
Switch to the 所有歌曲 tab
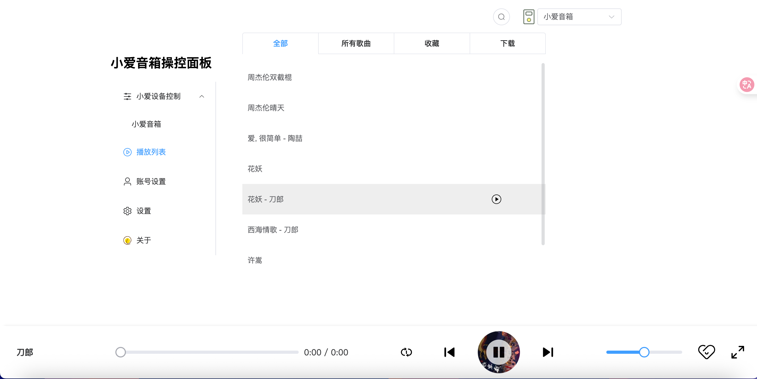(356, 43)
